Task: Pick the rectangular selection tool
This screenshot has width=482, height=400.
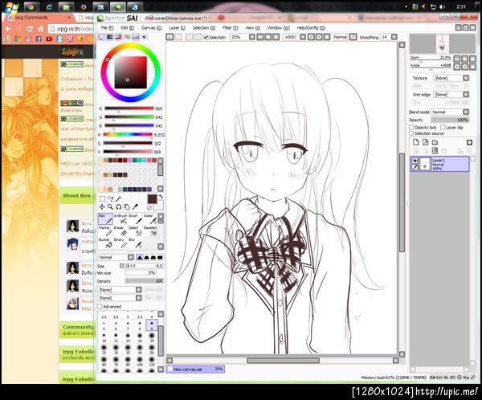Action: click(102, 199)
